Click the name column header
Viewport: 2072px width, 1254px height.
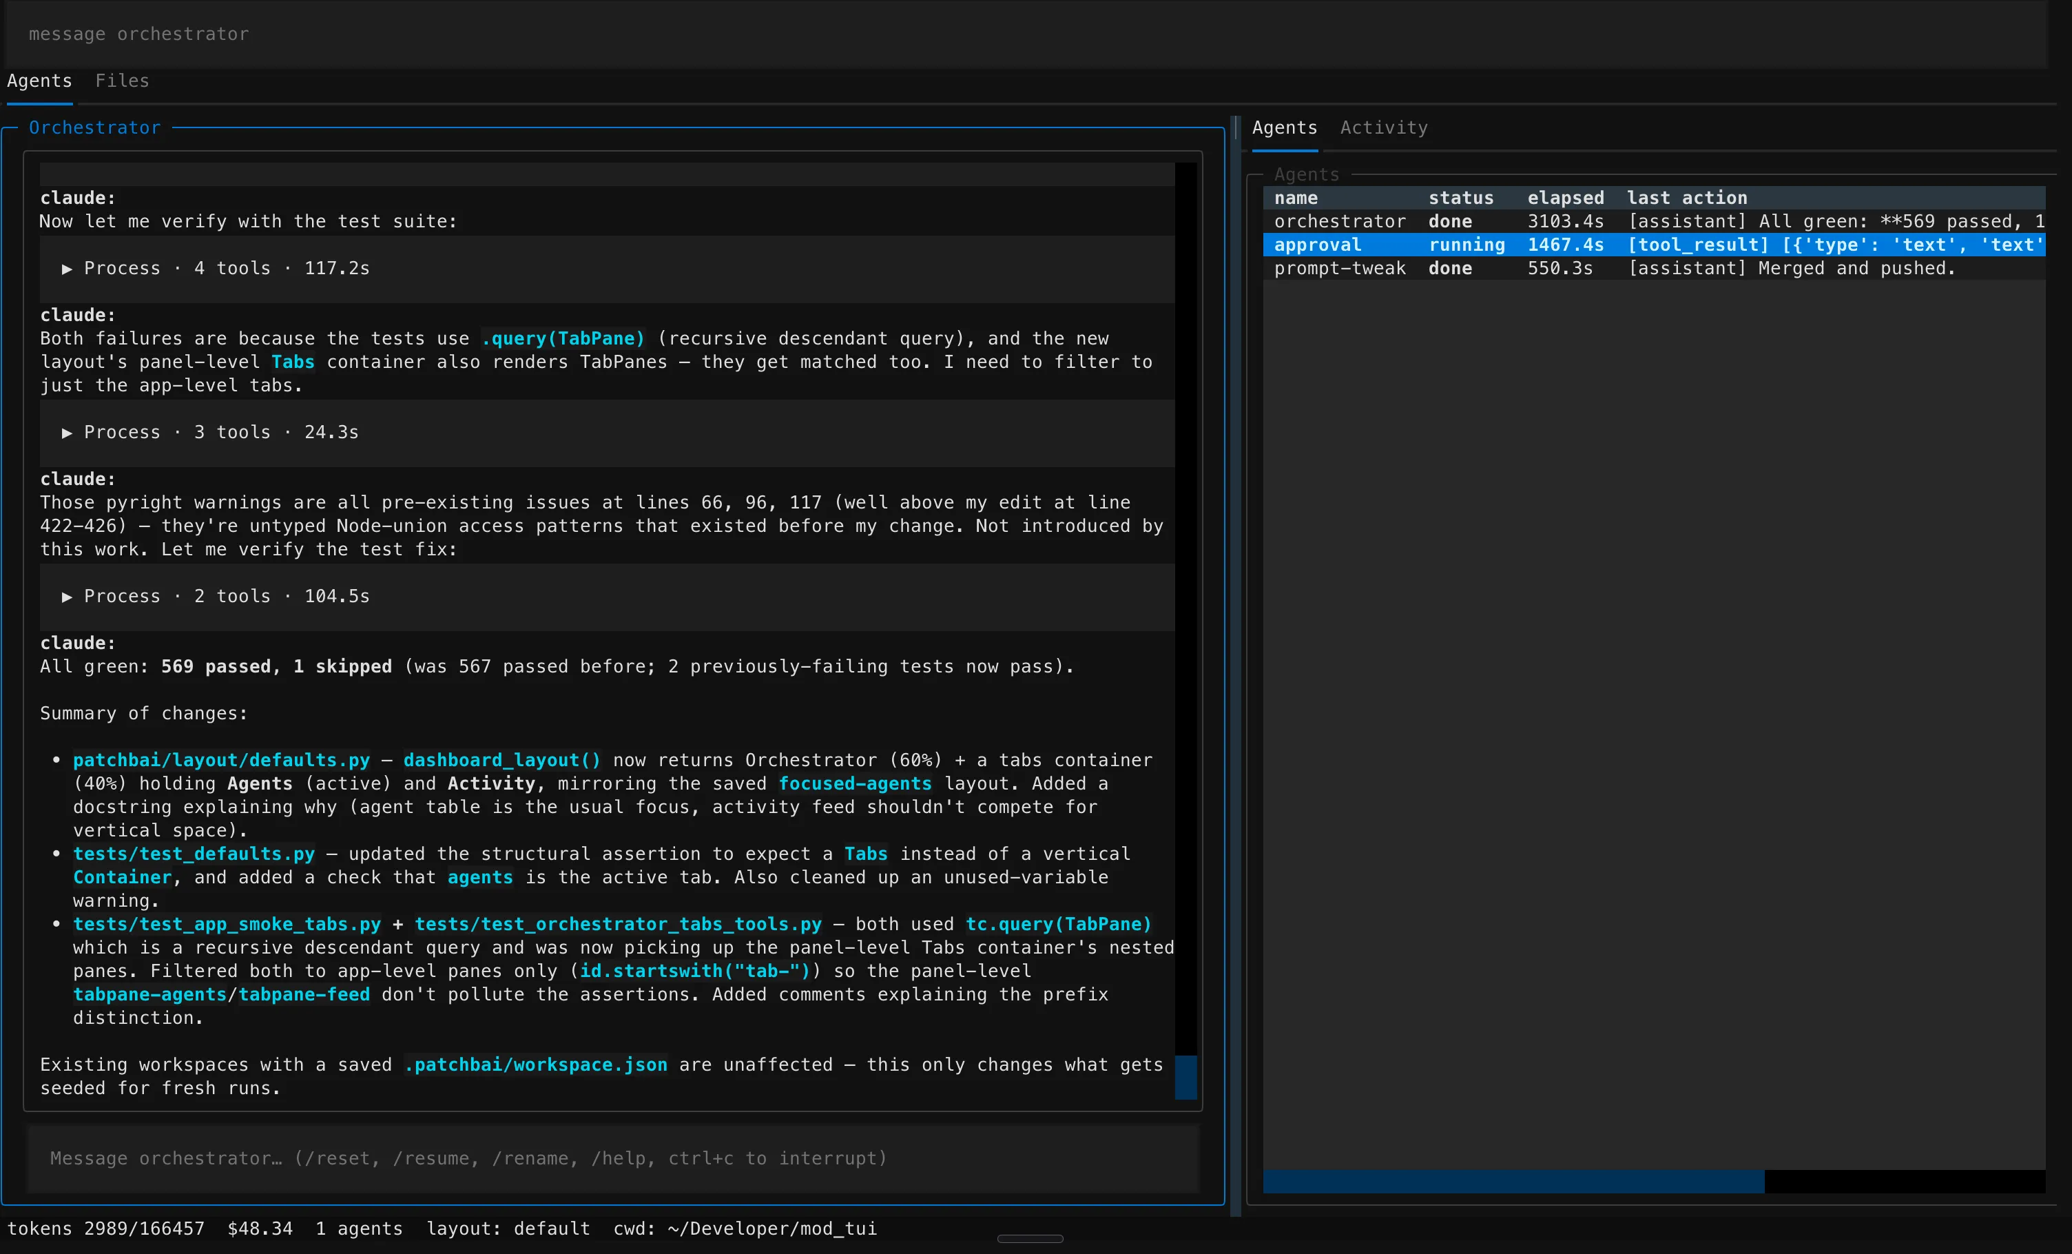1296,198
